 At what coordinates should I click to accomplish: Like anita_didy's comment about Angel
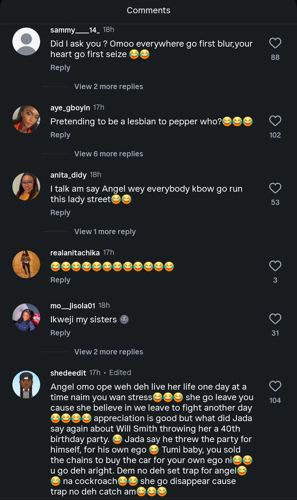275,188
